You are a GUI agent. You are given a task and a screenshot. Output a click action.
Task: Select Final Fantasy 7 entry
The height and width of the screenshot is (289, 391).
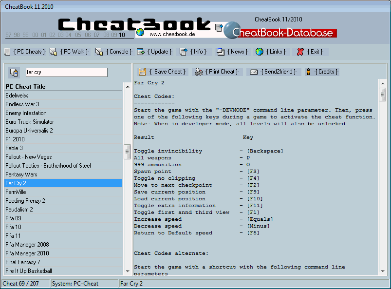coord(64,262)
